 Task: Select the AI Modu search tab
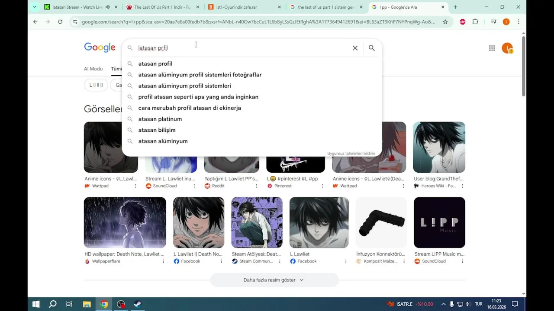point(93,69)
